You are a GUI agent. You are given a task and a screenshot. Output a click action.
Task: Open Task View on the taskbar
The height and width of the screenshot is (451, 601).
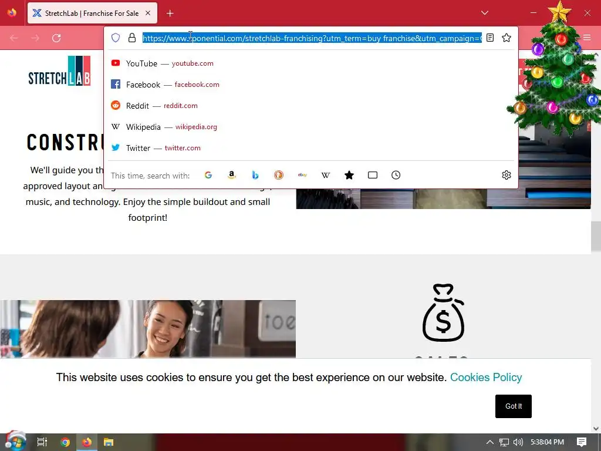click(42, 442)
